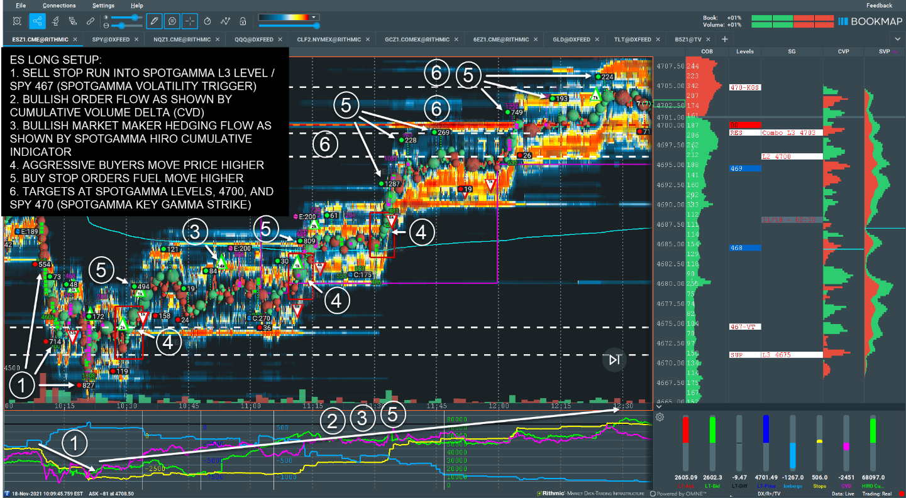Image resolution: width=906 pixels, height=498 pixels.
Task: Click the skip-to-live playback button on chart
Action: (x=614, y=360)
